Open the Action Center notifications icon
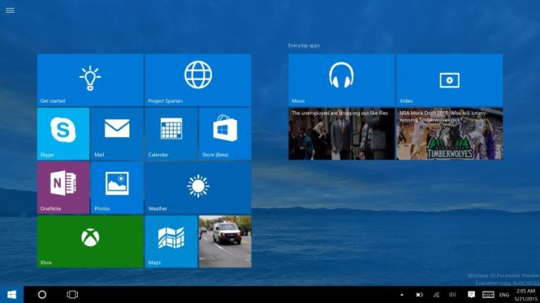The height and width of the screenshot is (303, 540). [x=471, y=295]
